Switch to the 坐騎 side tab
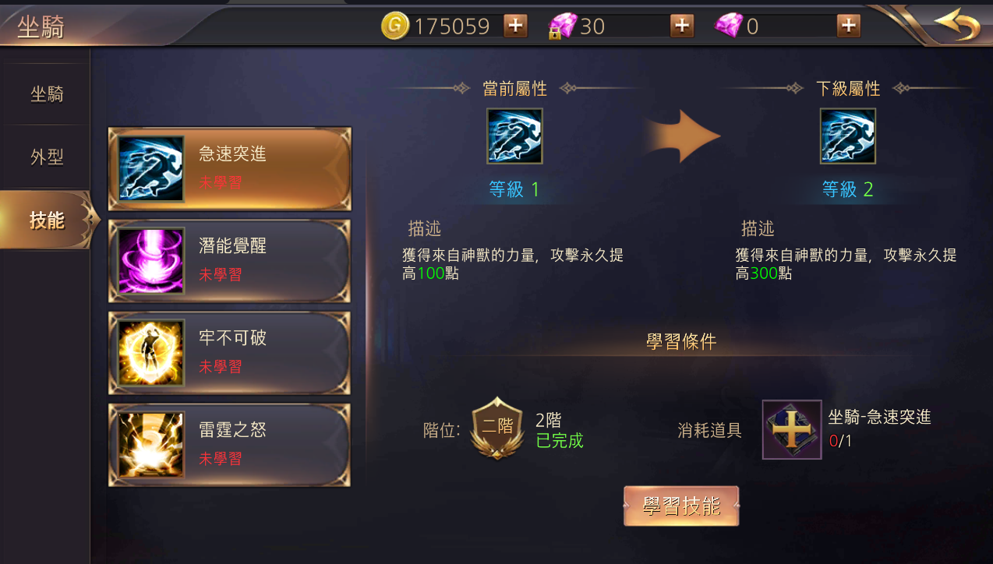This screenshot has height=564, width=993. [x=46, y=94]
